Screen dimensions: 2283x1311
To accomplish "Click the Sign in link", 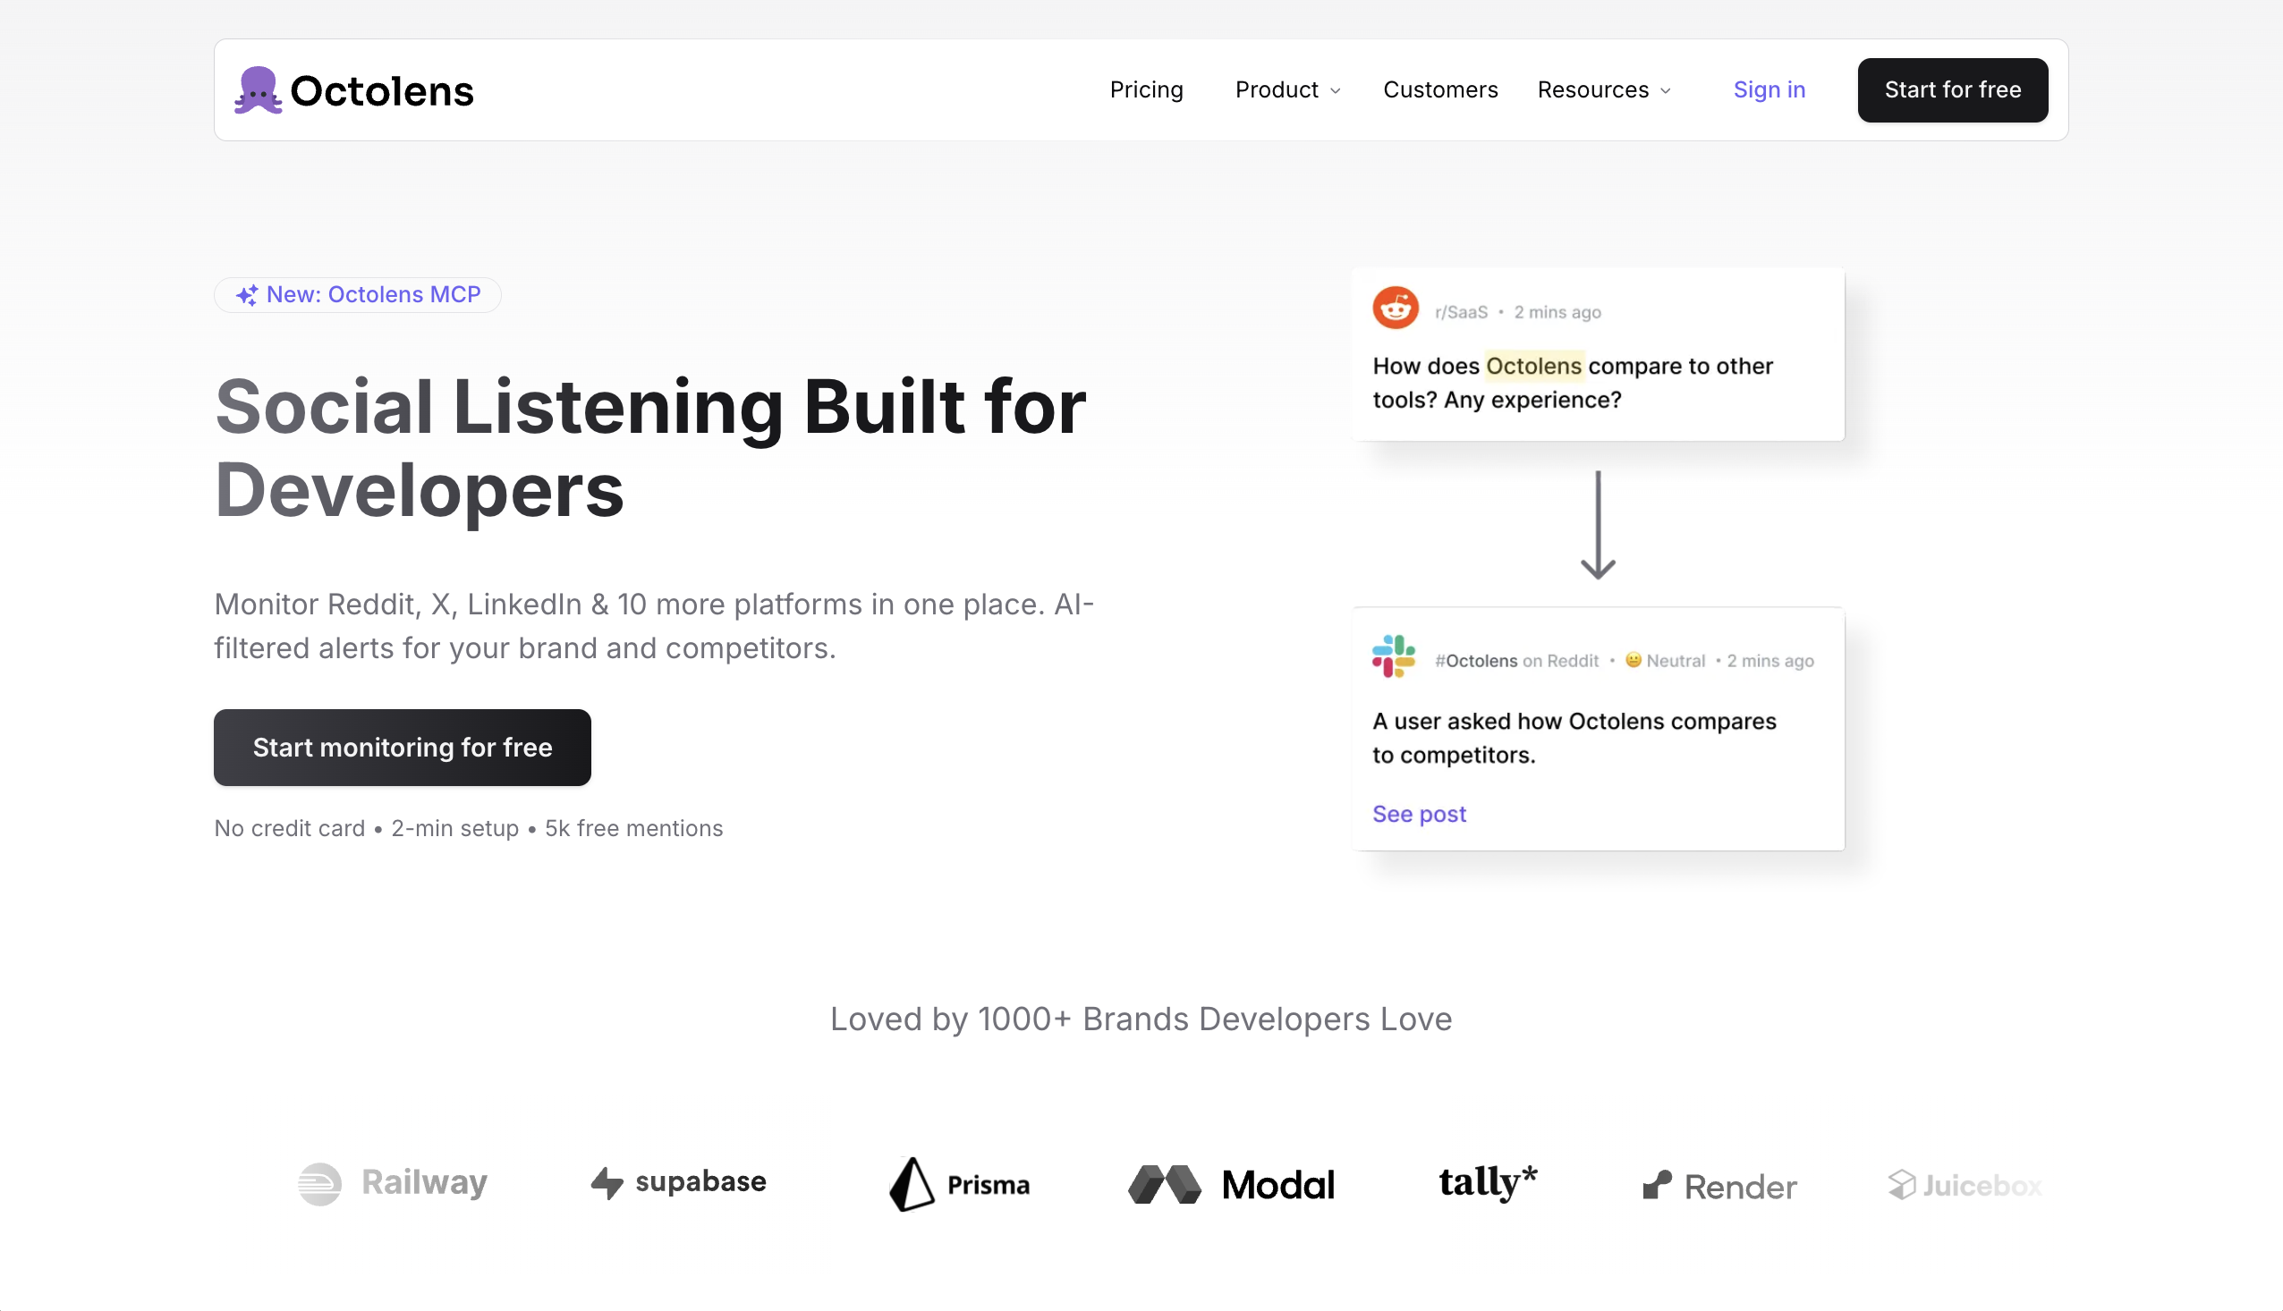I will click(x=1769, y=89).
